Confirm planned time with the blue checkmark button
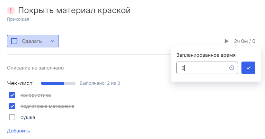Screen dimensions: 265x139 248,68
